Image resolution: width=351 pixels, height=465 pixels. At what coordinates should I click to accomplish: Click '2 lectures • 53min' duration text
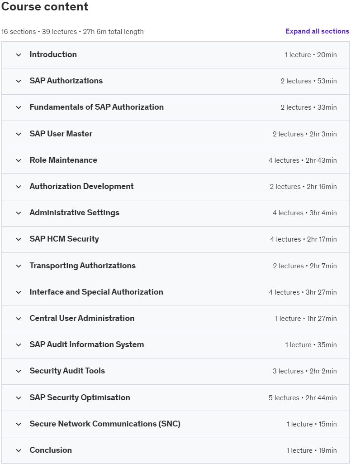click(x=308, y=81)
